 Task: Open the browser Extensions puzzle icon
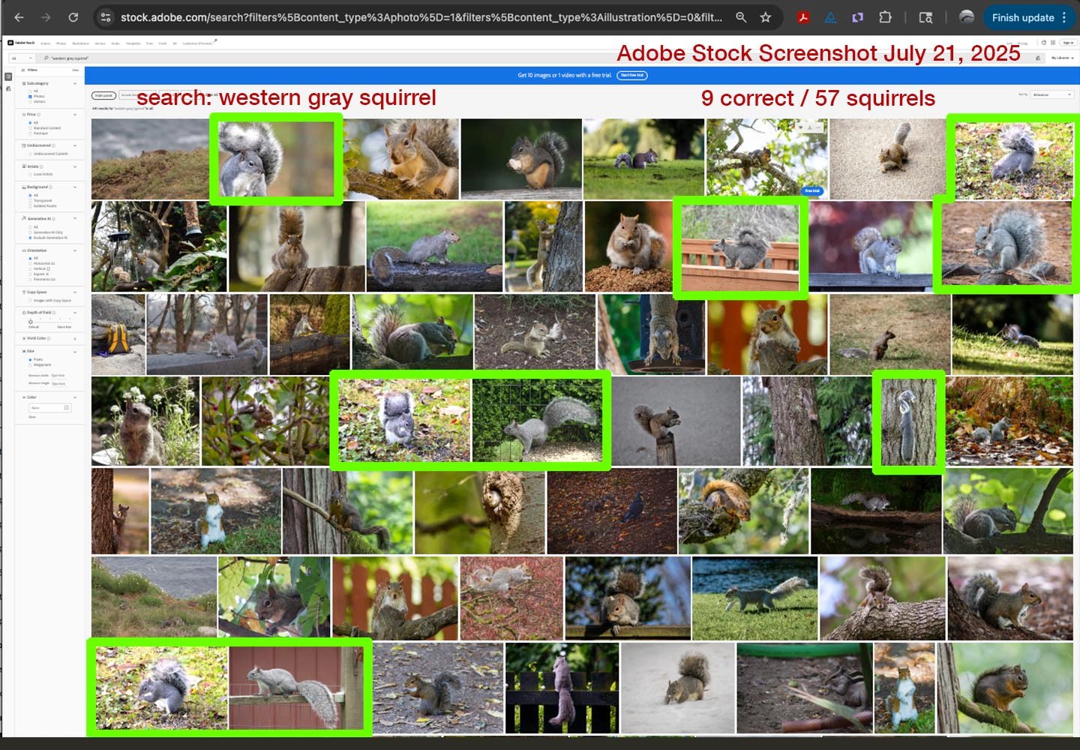coord(885,17)
